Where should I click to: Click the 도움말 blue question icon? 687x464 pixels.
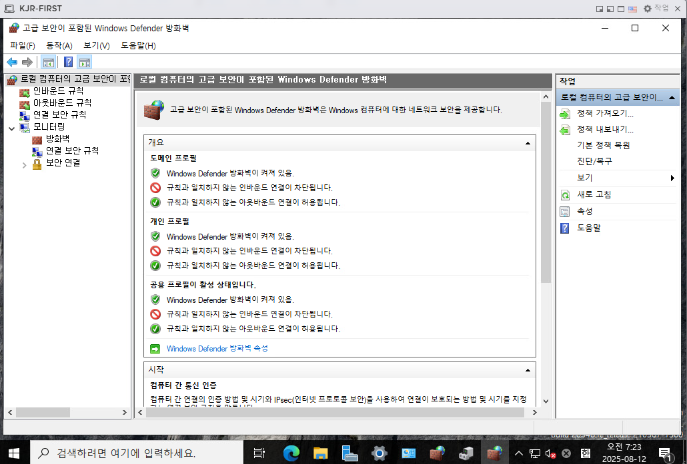coord(565,228)
